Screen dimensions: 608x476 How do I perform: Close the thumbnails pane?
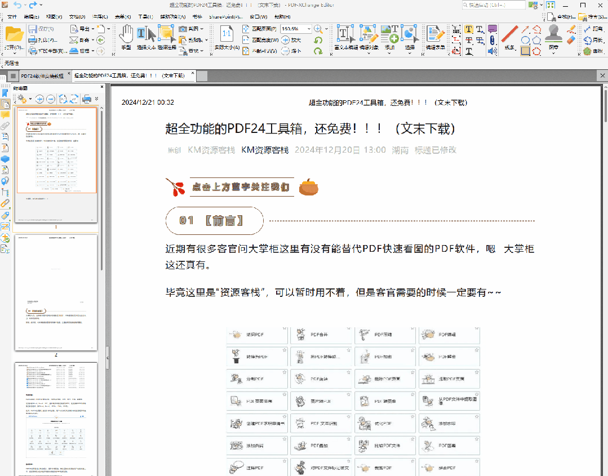pyautogui.click(x=102, y=87)
